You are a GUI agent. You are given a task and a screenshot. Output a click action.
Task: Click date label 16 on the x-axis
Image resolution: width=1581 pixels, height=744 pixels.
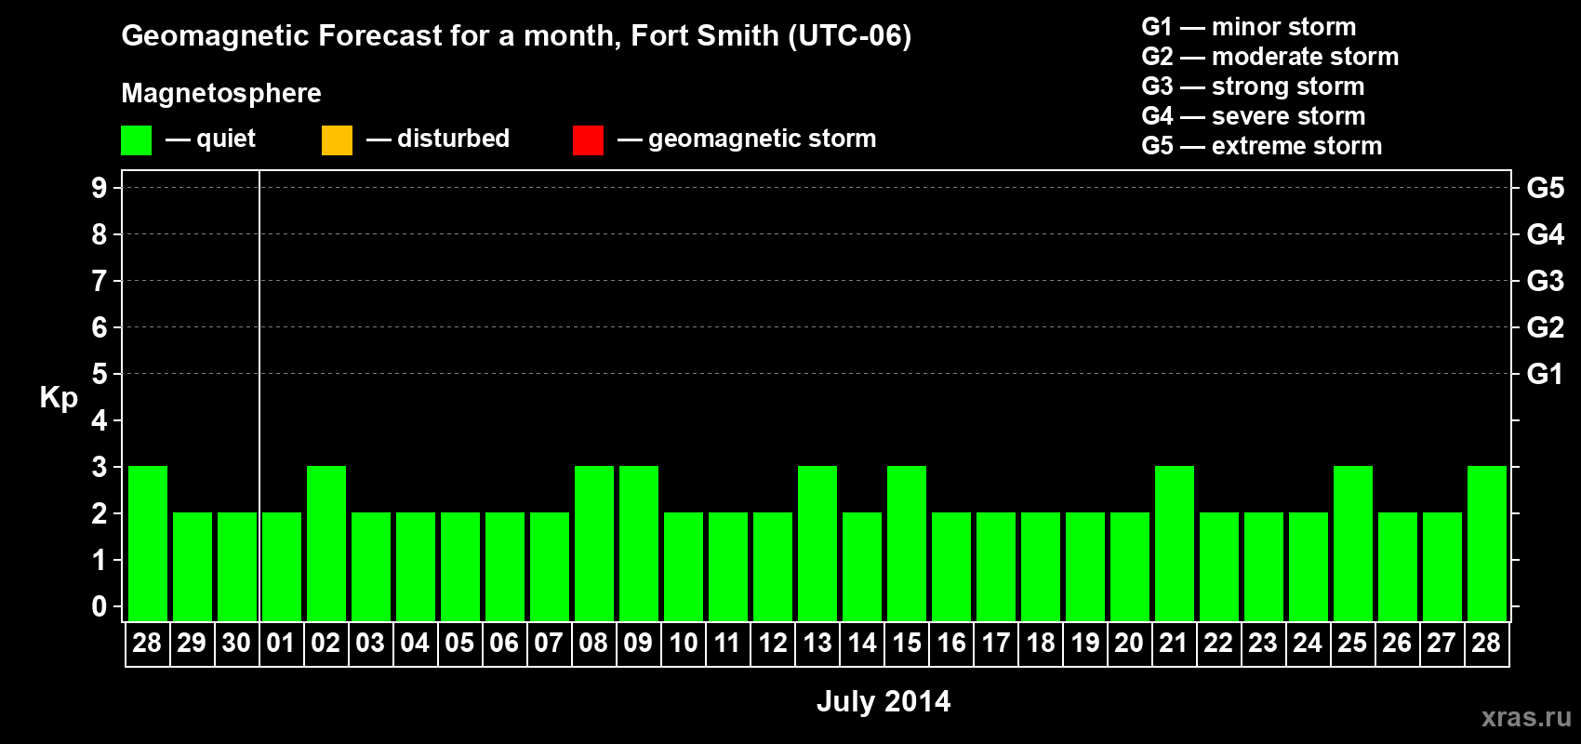coord(951,644)
